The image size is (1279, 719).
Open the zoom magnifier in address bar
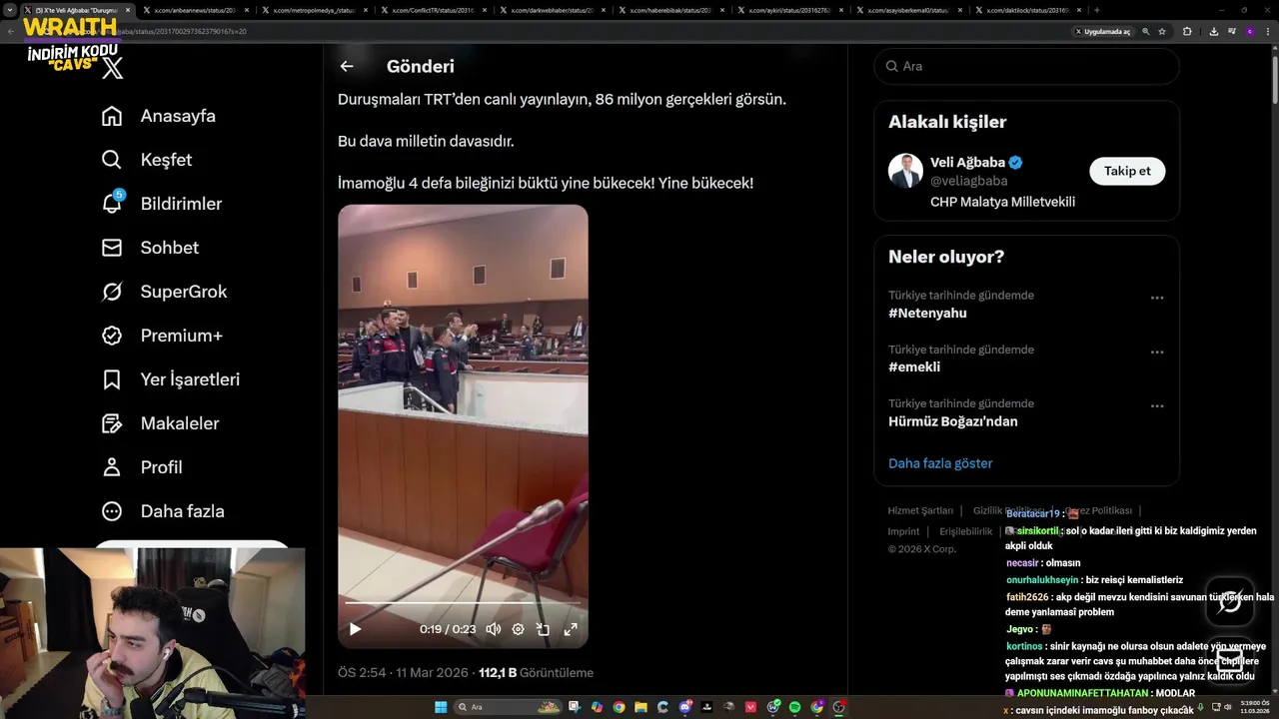(x=1145, y=31)
